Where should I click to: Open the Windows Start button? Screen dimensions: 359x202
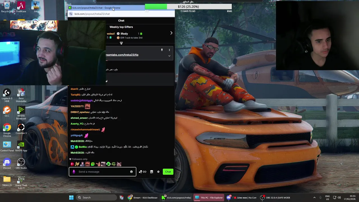pyautogui.click(x=71, y=198)
